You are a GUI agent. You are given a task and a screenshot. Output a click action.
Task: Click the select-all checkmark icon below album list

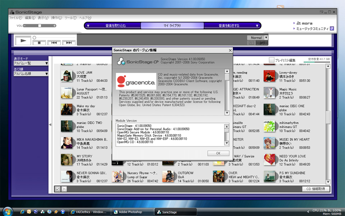click(x=57, y=189)
